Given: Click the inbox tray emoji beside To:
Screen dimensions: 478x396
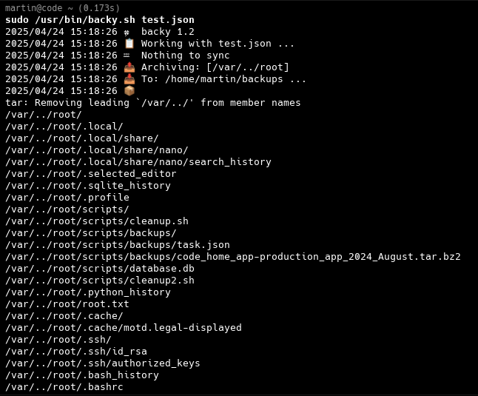Looking at the screenshot, I should [129, 79].
